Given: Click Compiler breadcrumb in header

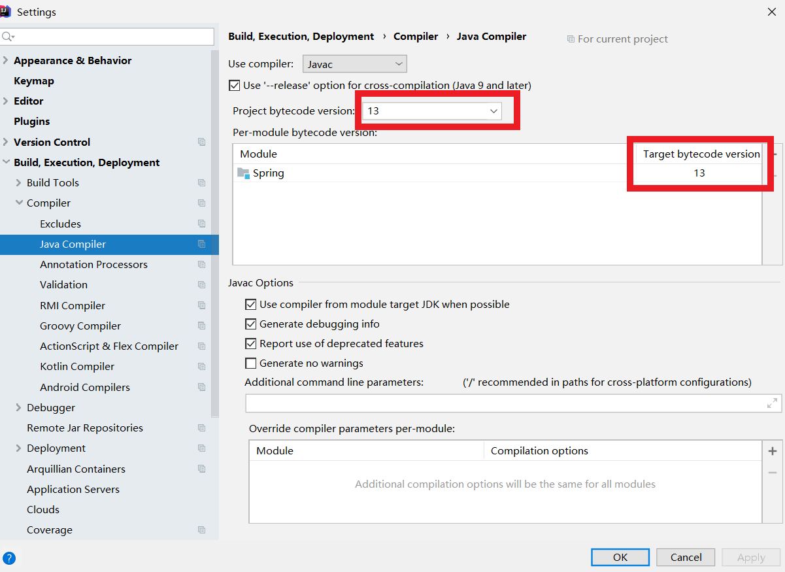Looking at the screenshot, I should (x=416, y=37).
